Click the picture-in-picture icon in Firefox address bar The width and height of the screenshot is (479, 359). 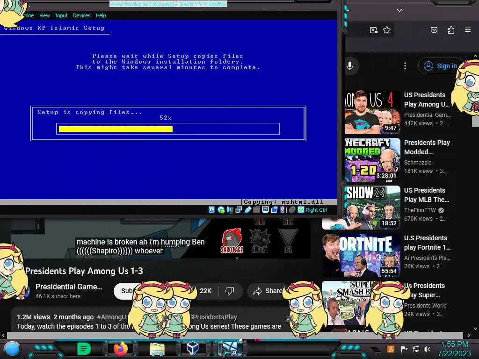point(373,30)
